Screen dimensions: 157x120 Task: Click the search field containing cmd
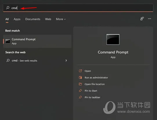click(x=78, y=8)
